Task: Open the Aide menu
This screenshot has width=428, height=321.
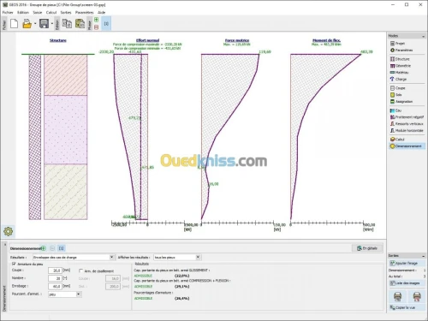Action: tap(101, 12)
